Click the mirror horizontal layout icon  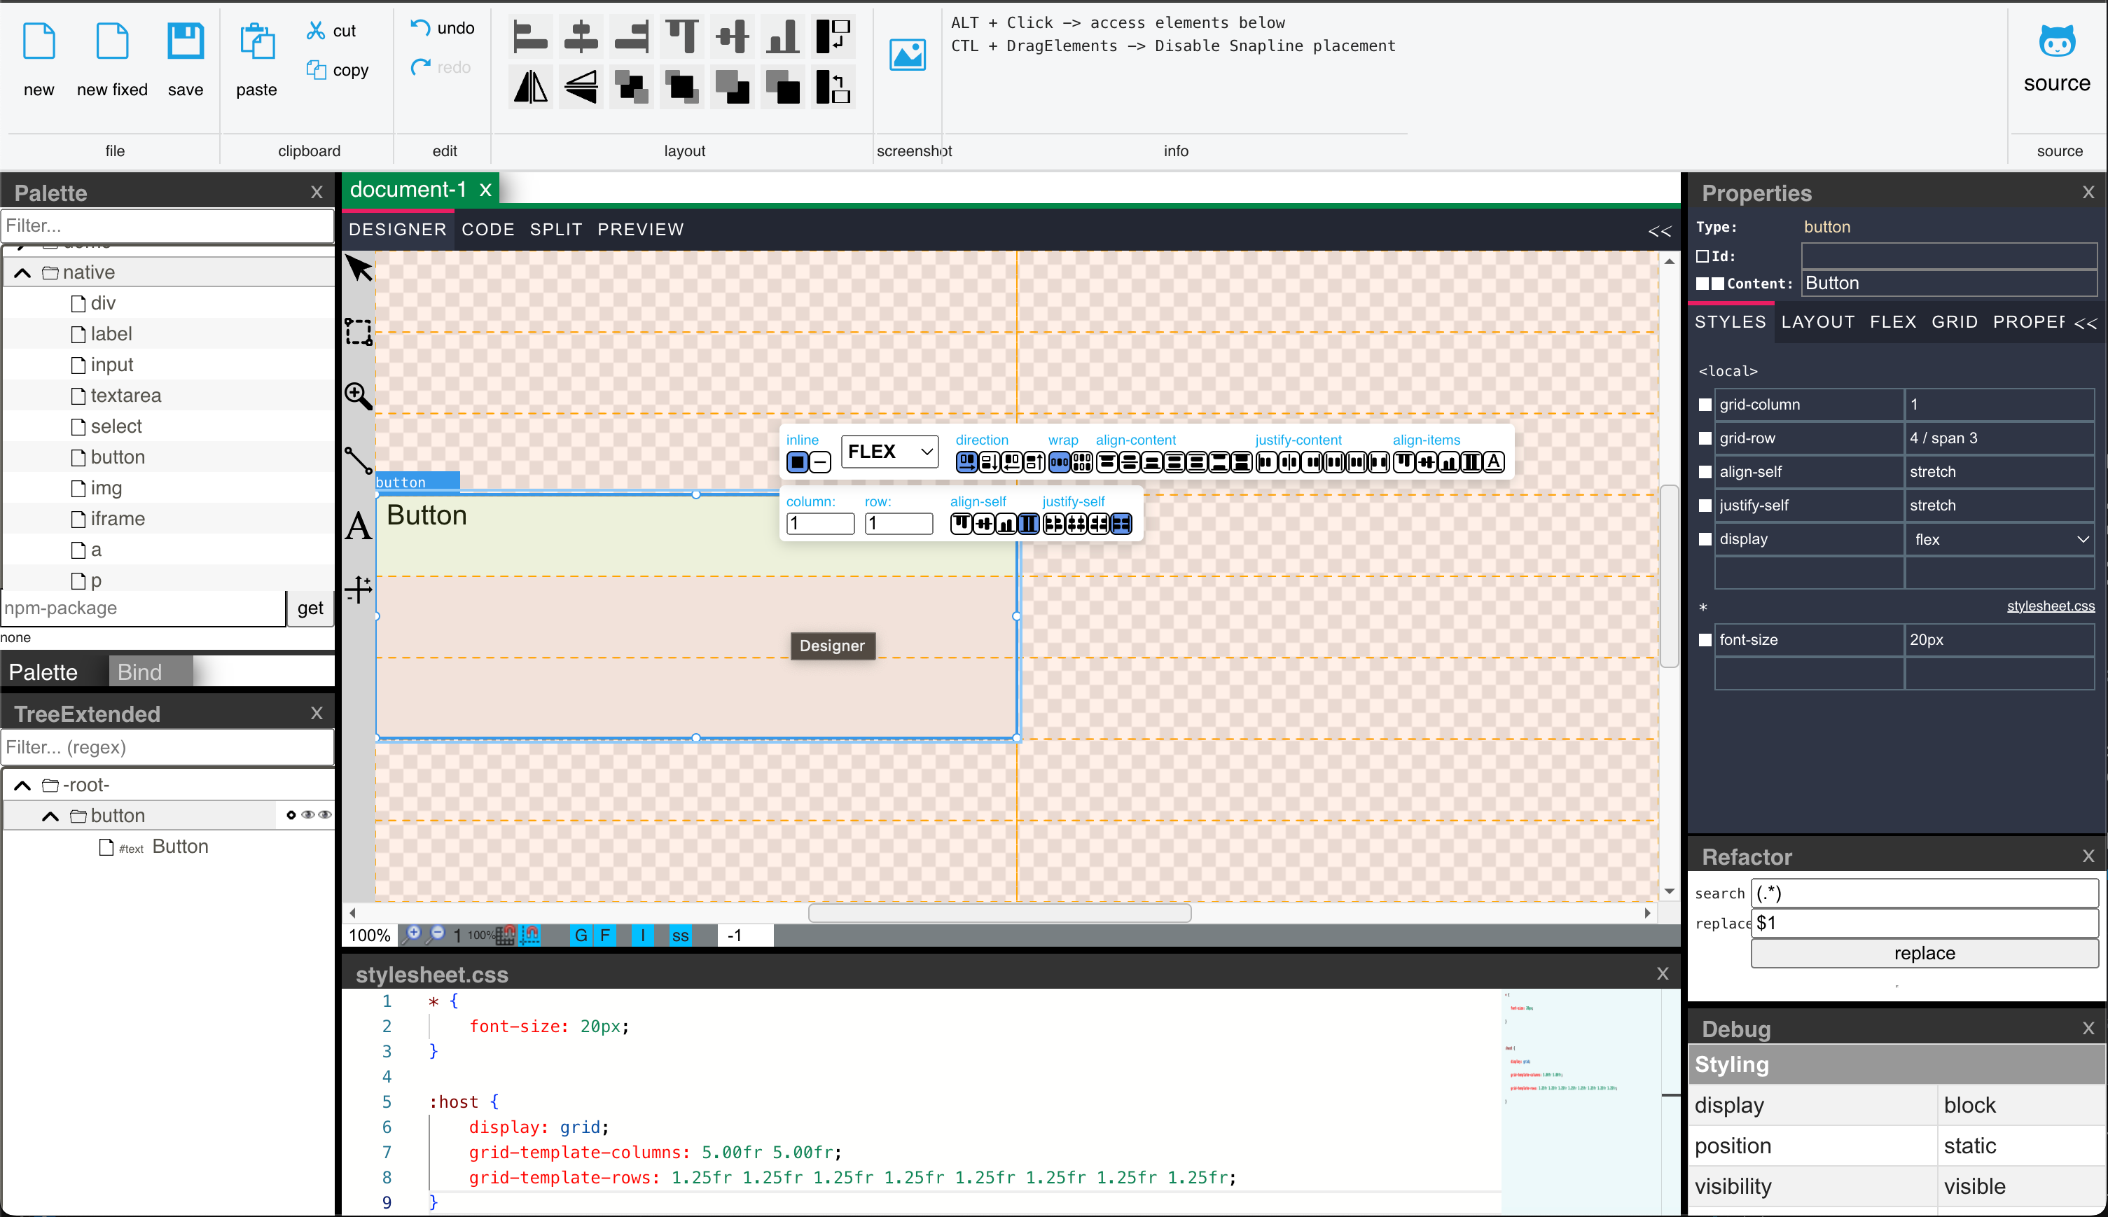[x=530, y=87]
